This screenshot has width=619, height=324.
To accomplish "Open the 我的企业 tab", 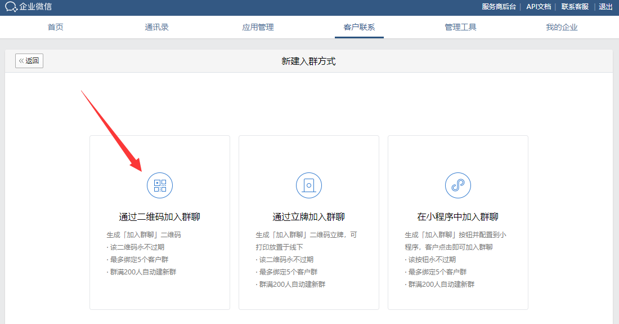I will [x=562, y=27].
